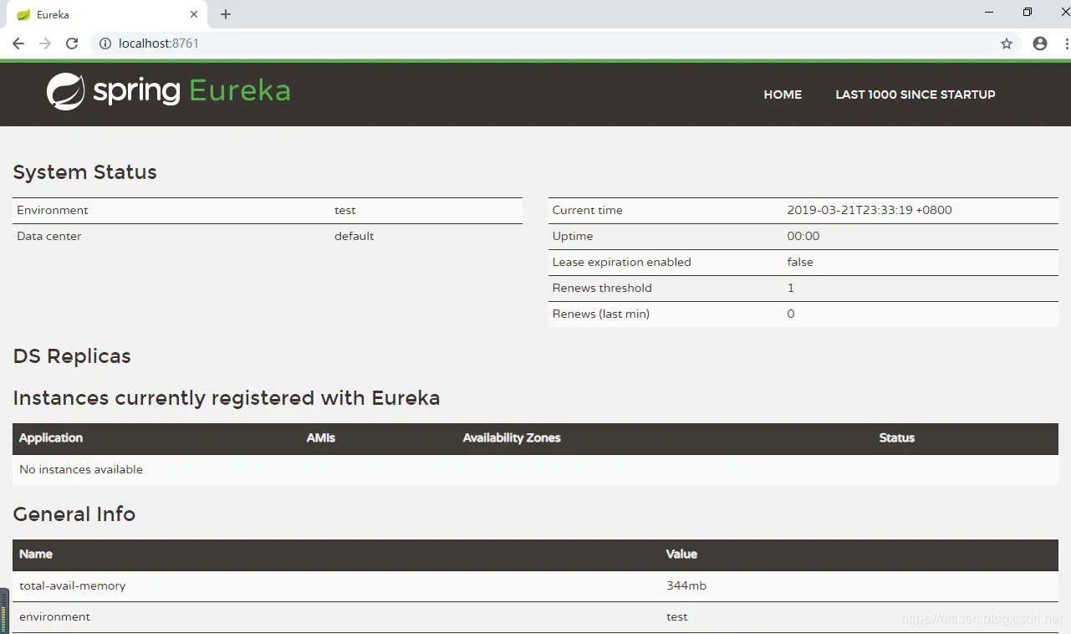Click the Application column header
Image resolution: width=1071 pixels, height=634 pixels.
(x=51, y=437)
